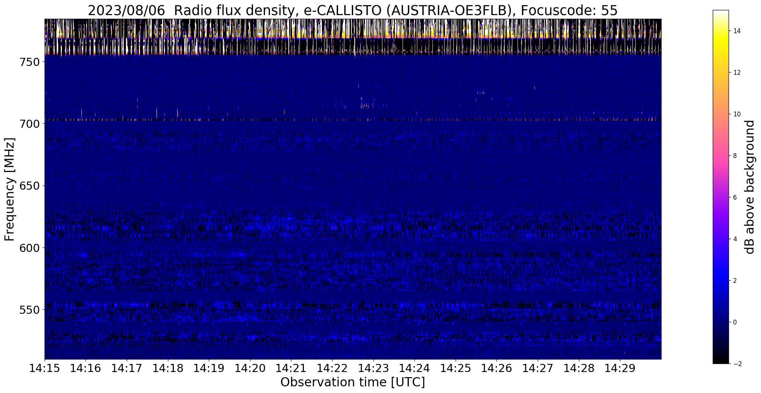Click the colorbar tick value 0
Screen dimensions: 761x393
point(735,322)
